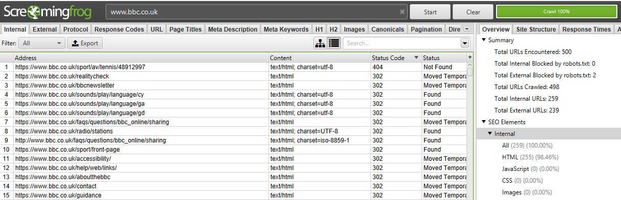Switch to list view icon
The height and width of the screenshot is (200, 621).
click(334, 43)
